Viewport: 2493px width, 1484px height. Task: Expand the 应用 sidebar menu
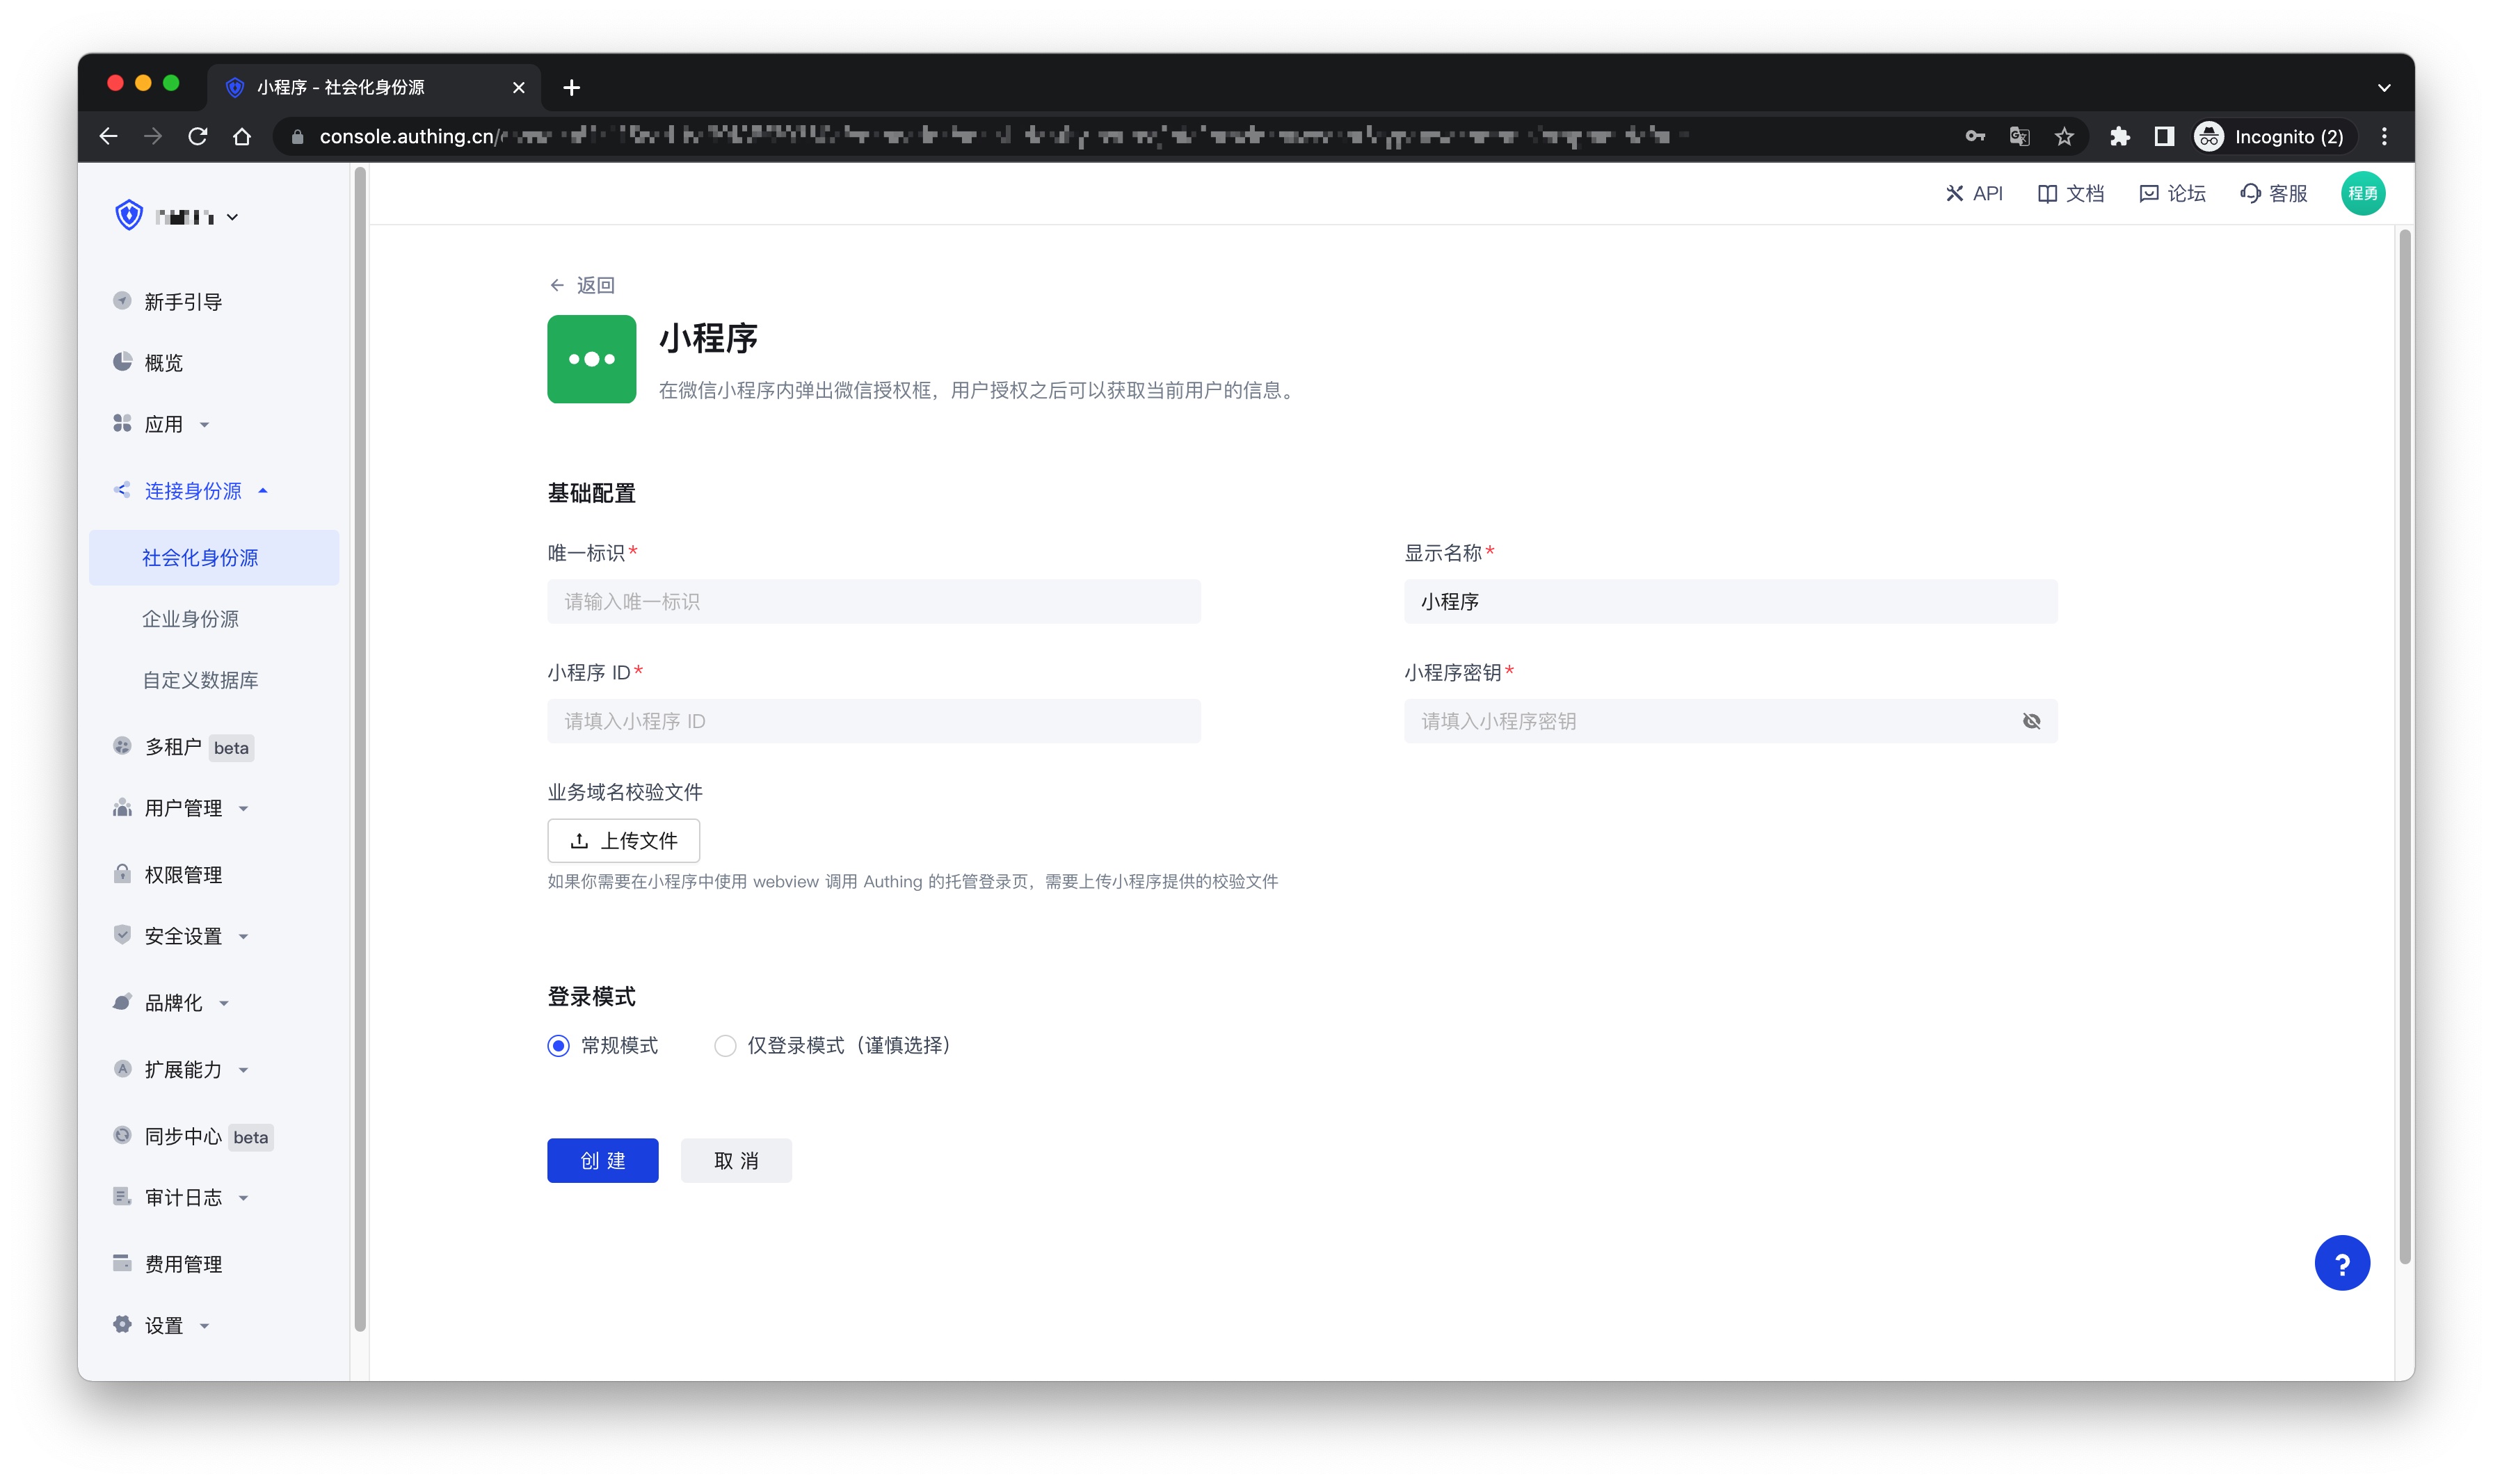click(x=164, y=425)
